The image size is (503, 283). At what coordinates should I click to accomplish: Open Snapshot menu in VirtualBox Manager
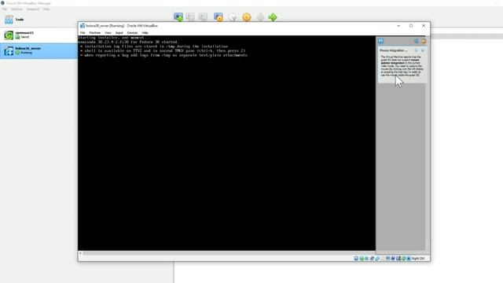[33, 9]
